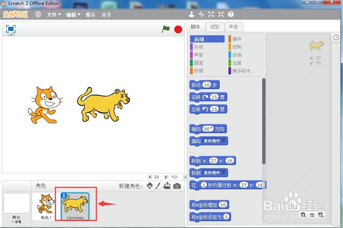
Task: Click the green flag to start
Action: pos(166,29)
